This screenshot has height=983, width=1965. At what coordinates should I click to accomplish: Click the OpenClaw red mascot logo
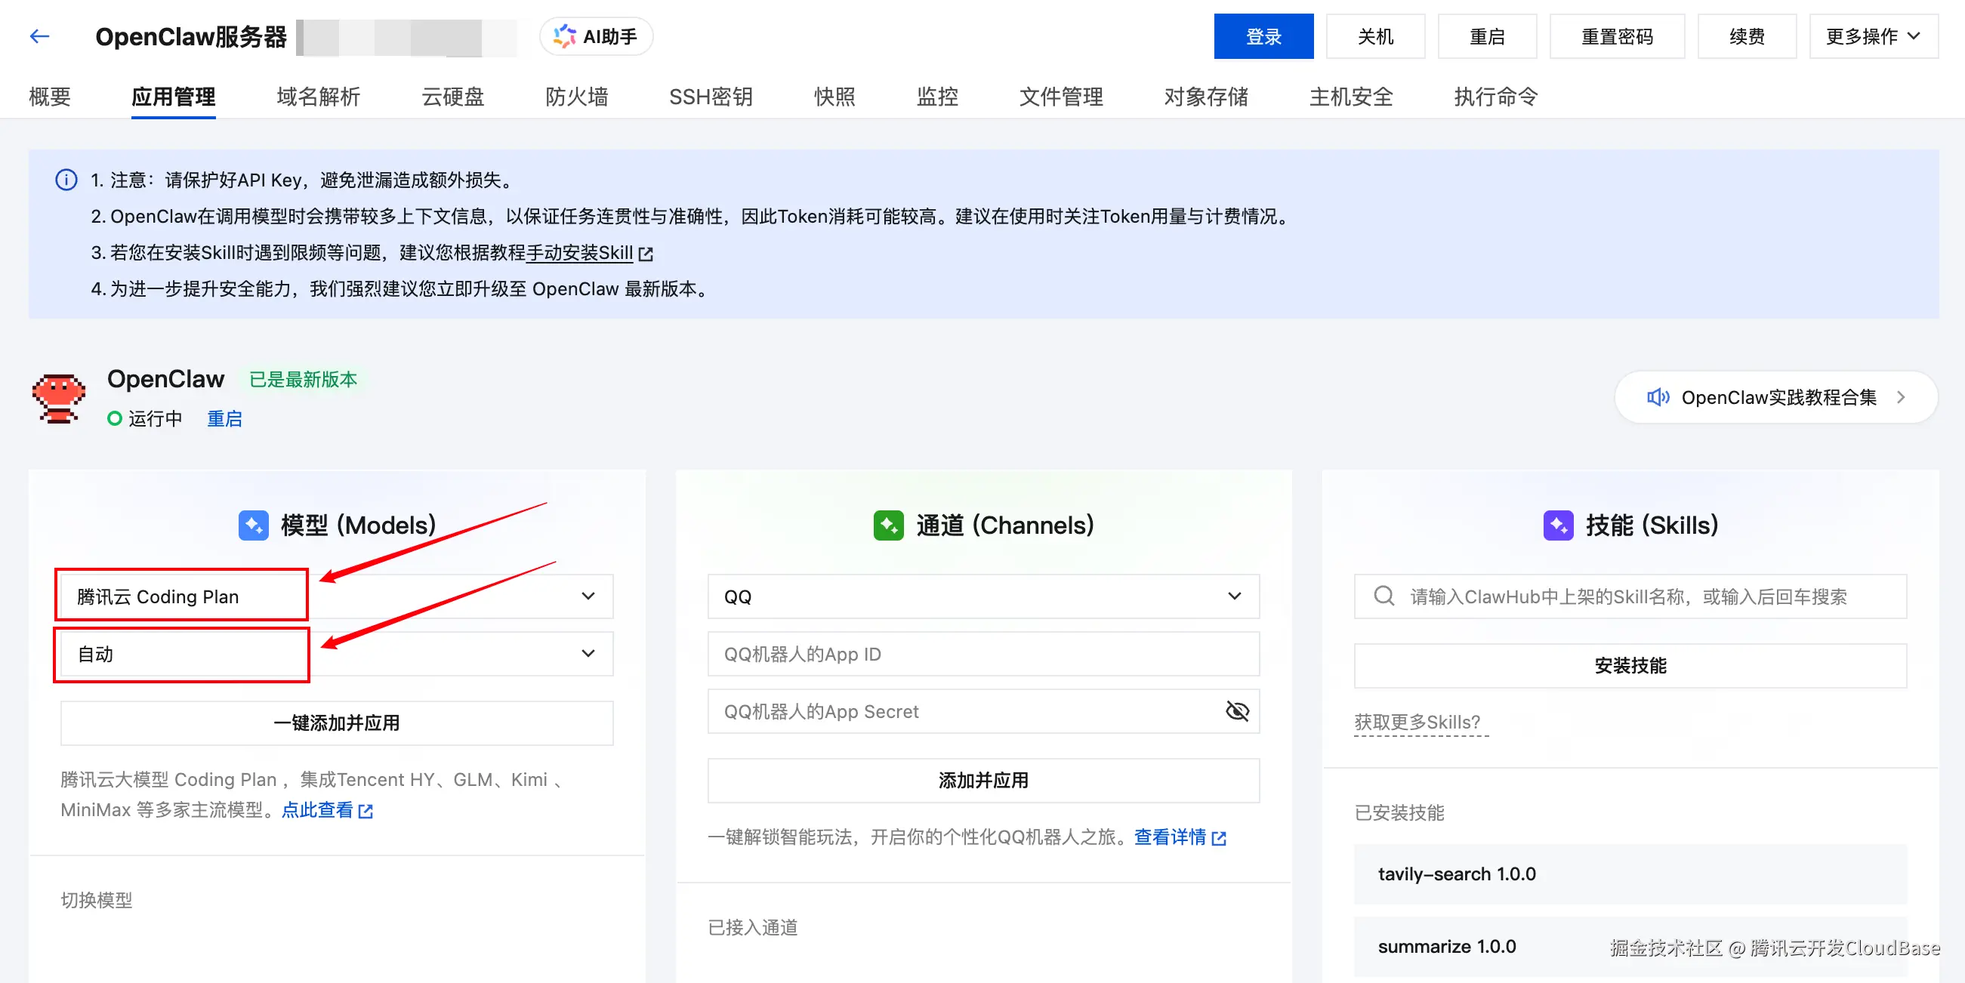tap(59, 397)
